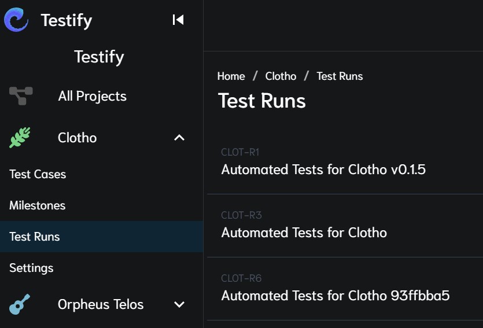Collapse the sidebar with the arrow icon
This screenshot has width=483, height=328.
(178, 20)
